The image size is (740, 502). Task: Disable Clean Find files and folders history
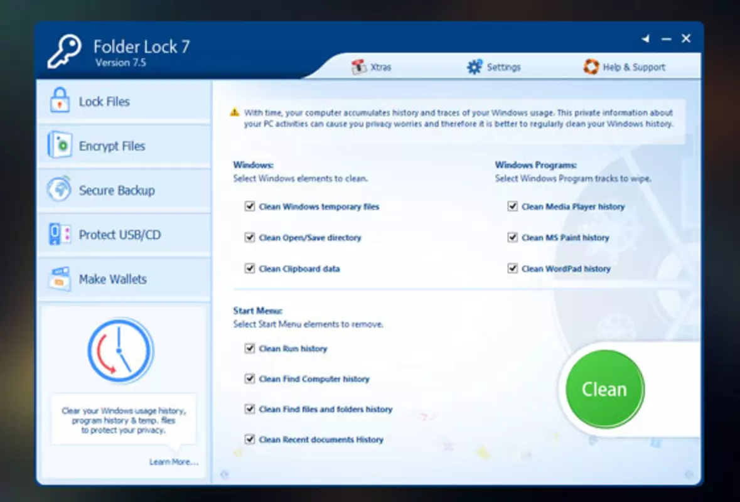tap(250, 409)
